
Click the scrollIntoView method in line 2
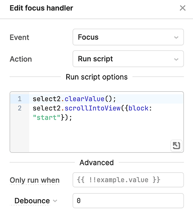pos(92,108)
